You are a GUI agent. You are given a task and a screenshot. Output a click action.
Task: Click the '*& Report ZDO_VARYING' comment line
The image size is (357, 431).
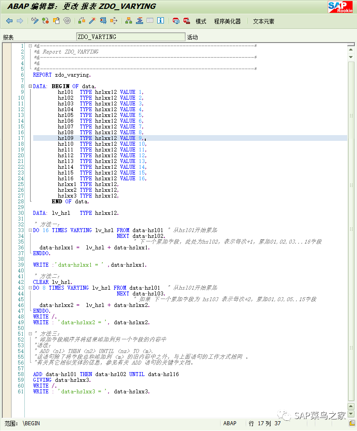pos(66,52)
